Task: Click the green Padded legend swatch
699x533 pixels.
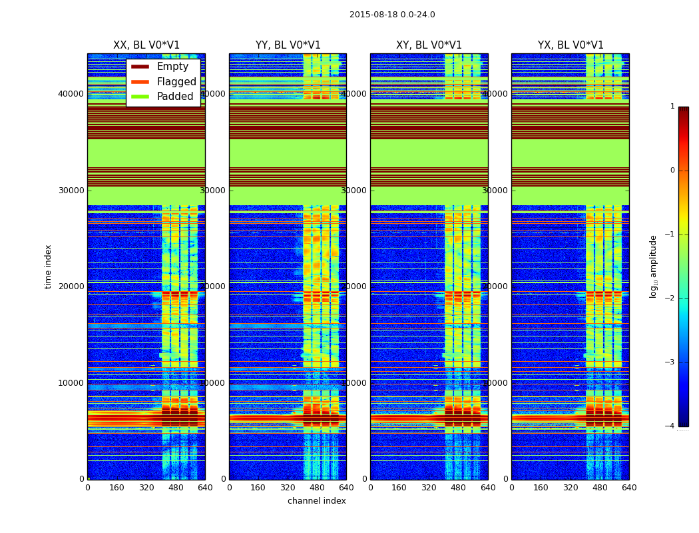Action: 140,97
